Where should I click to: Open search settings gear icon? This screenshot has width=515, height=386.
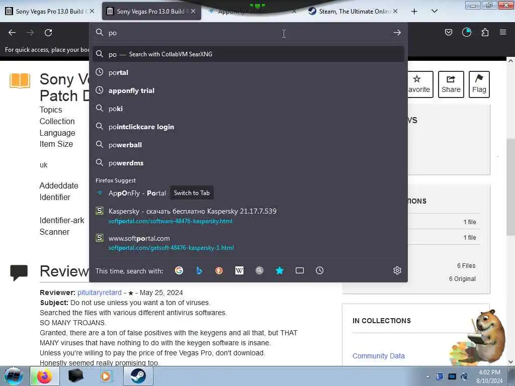(x=397, y=270)
